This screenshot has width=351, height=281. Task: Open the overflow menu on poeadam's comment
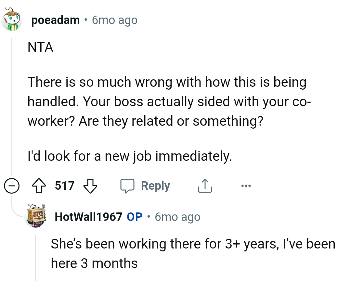click(246, 185)
